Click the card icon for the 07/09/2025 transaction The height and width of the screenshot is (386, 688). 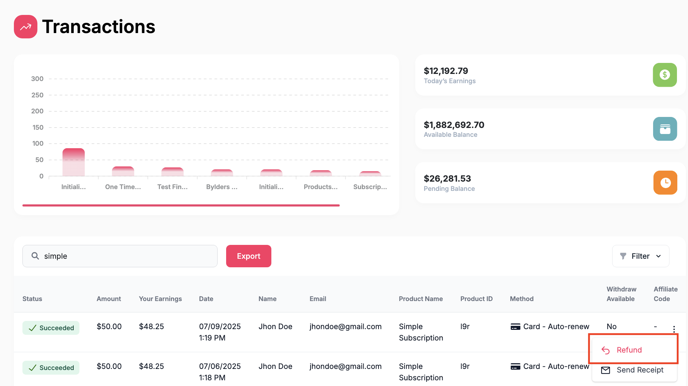coord(515,327)
